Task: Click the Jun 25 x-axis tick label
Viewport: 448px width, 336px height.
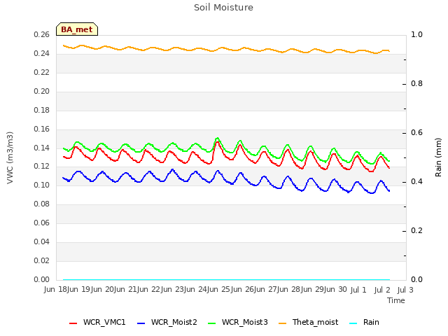Action: 218,290
